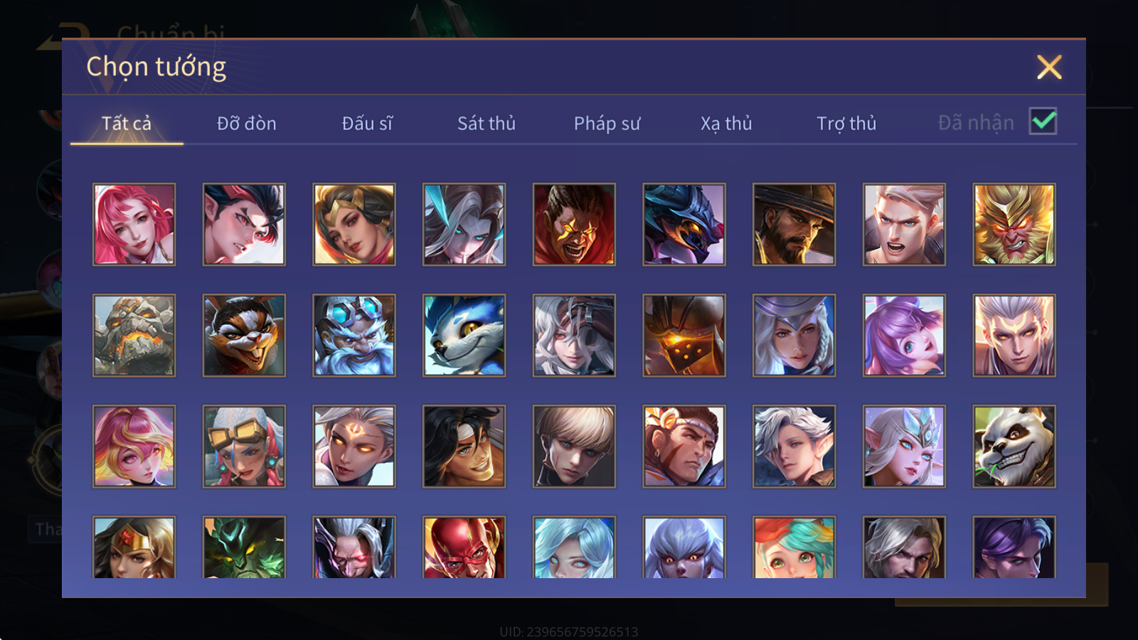Open the Trợ thủ tab
This screenshot has height=640, width=1138.
point(846,124)
